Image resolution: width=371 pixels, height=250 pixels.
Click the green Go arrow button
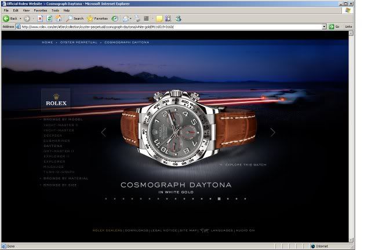(332, 27)
